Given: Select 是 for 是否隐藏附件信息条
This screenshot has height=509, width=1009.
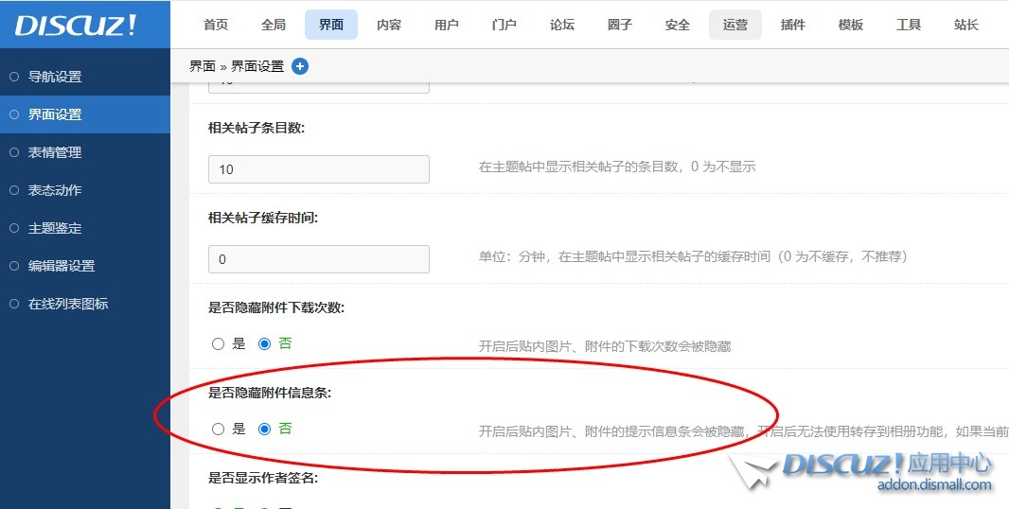Looking at the screenshot, I should coord(219,430).
